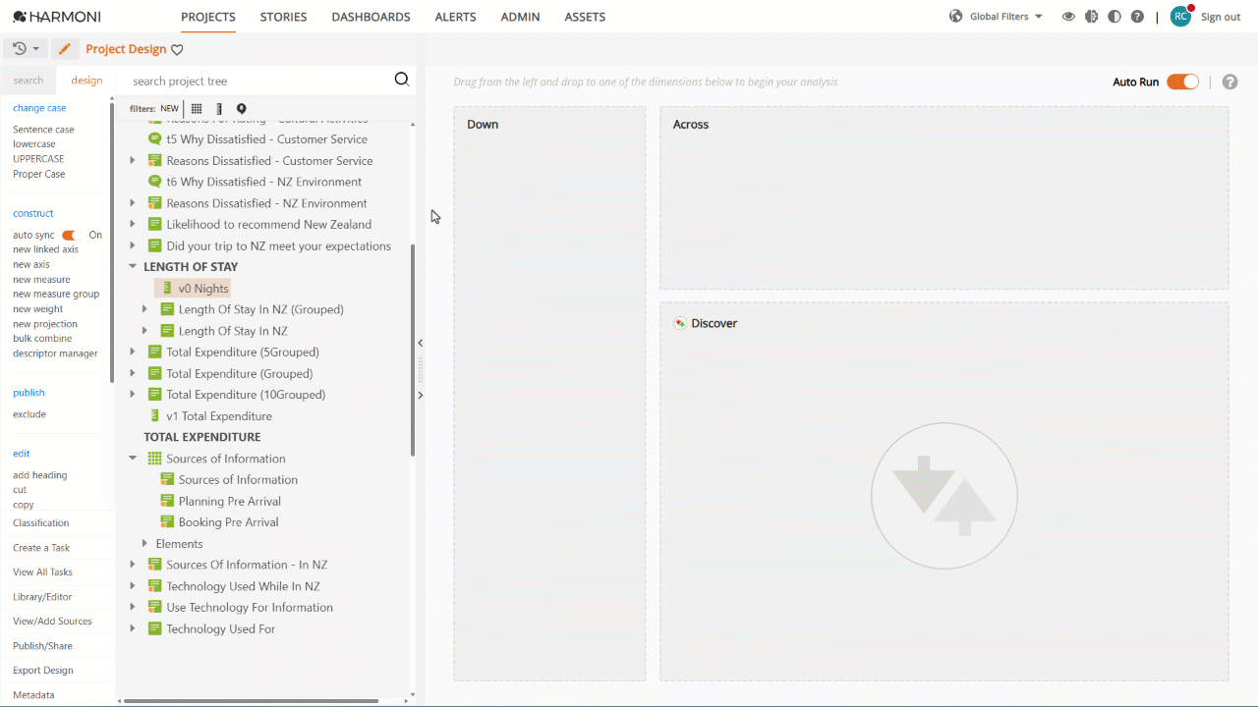Viewport: 1258px width, 707px height.
Task: Select the location pin filter icon
Action: [241, 109]
